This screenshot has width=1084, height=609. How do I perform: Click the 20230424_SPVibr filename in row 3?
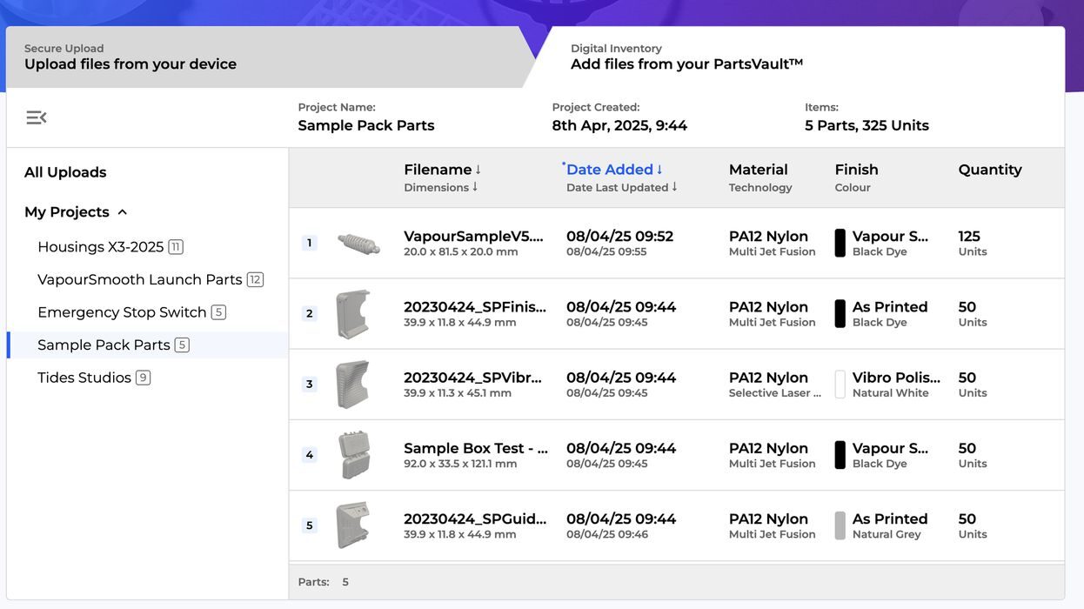pyautogui.click(x=474, y=378)
